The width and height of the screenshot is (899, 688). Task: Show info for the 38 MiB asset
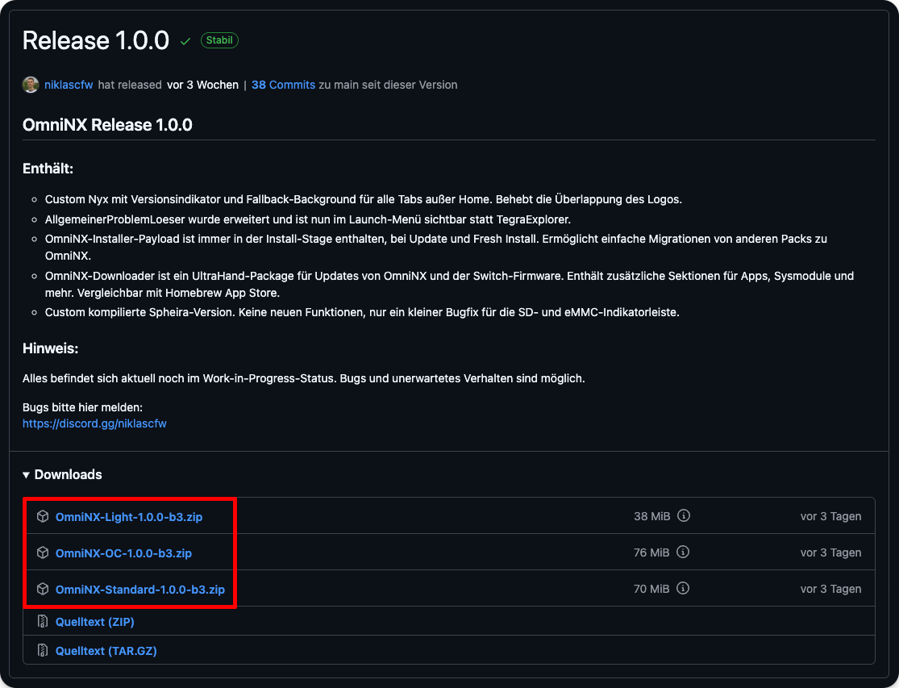point(684,516)
